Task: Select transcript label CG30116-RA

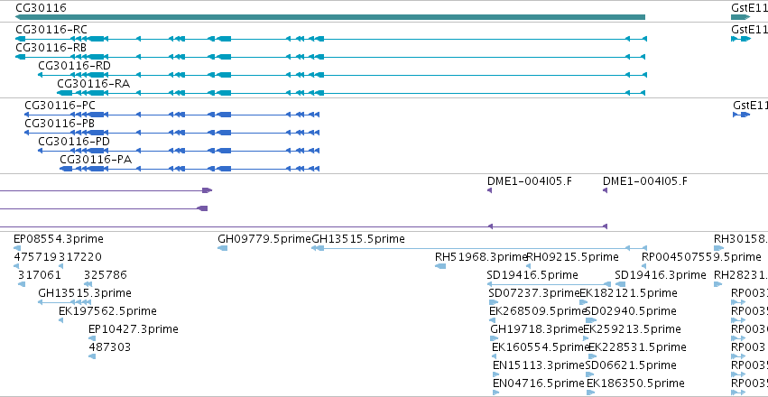Action: pyautogui.click(x=94, y=84)
